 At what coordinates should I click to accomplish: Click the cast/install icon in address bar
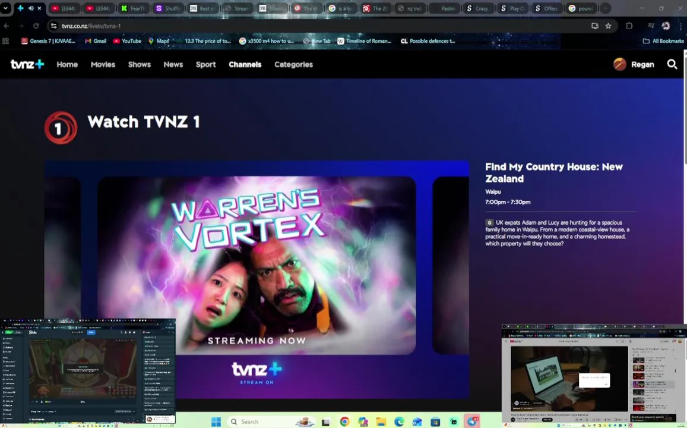pyautogui.click(x=594, y=26)
